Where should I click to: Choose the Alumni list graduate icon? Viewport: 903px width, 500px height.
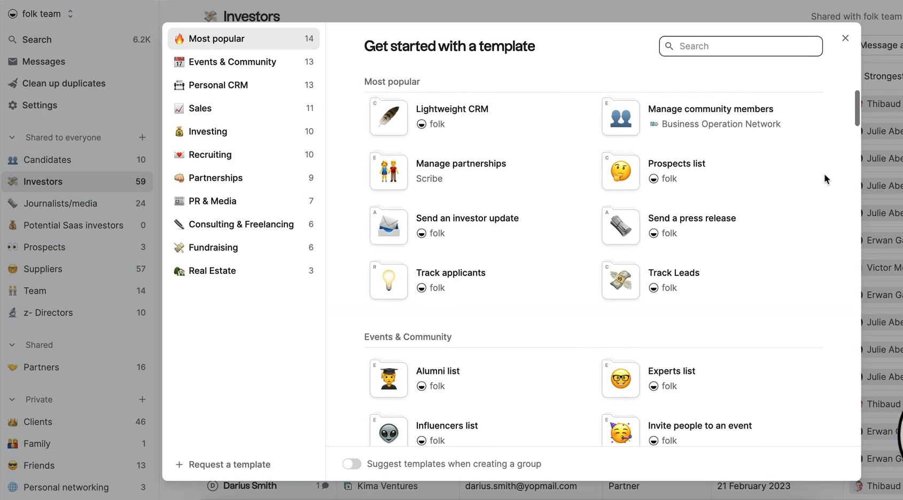point(388,379)
